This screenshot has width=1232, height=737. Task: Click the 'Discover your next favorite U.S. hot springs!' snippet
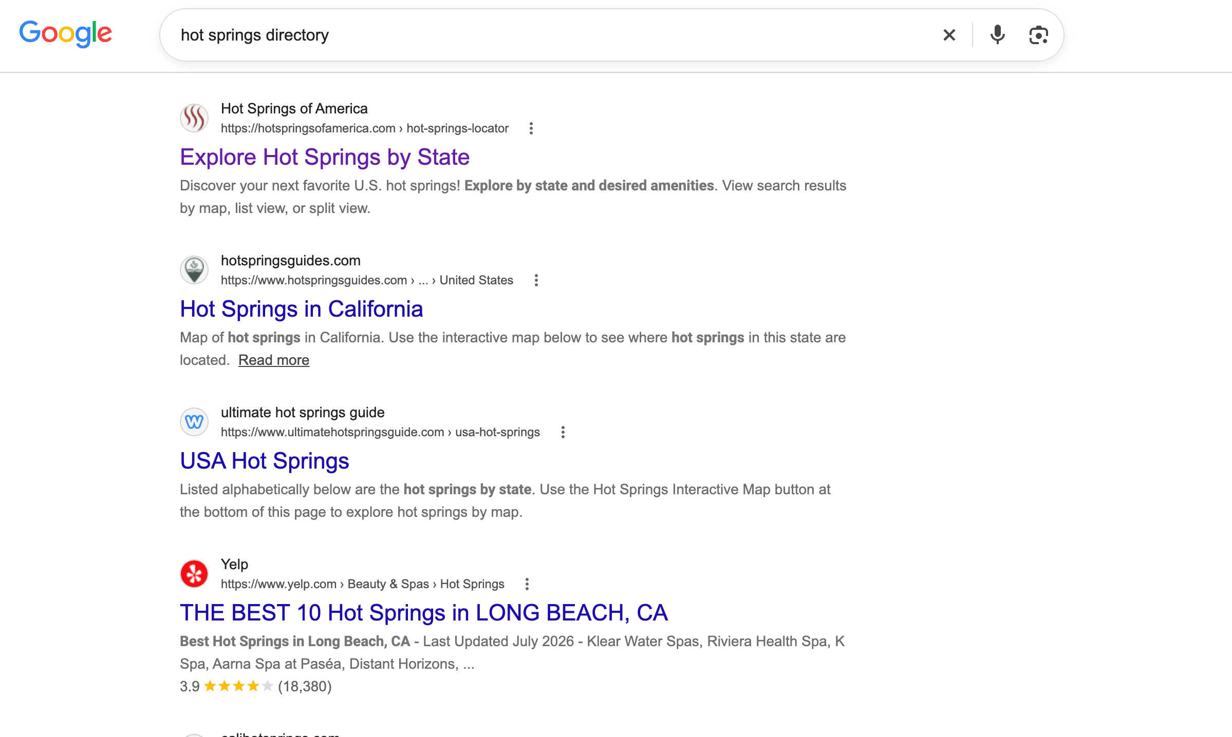(x=513, y=197)
